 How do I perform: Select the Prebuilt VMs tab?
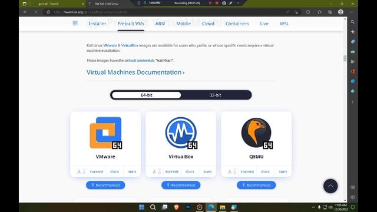pyautogui.click(x=131, y=24)
